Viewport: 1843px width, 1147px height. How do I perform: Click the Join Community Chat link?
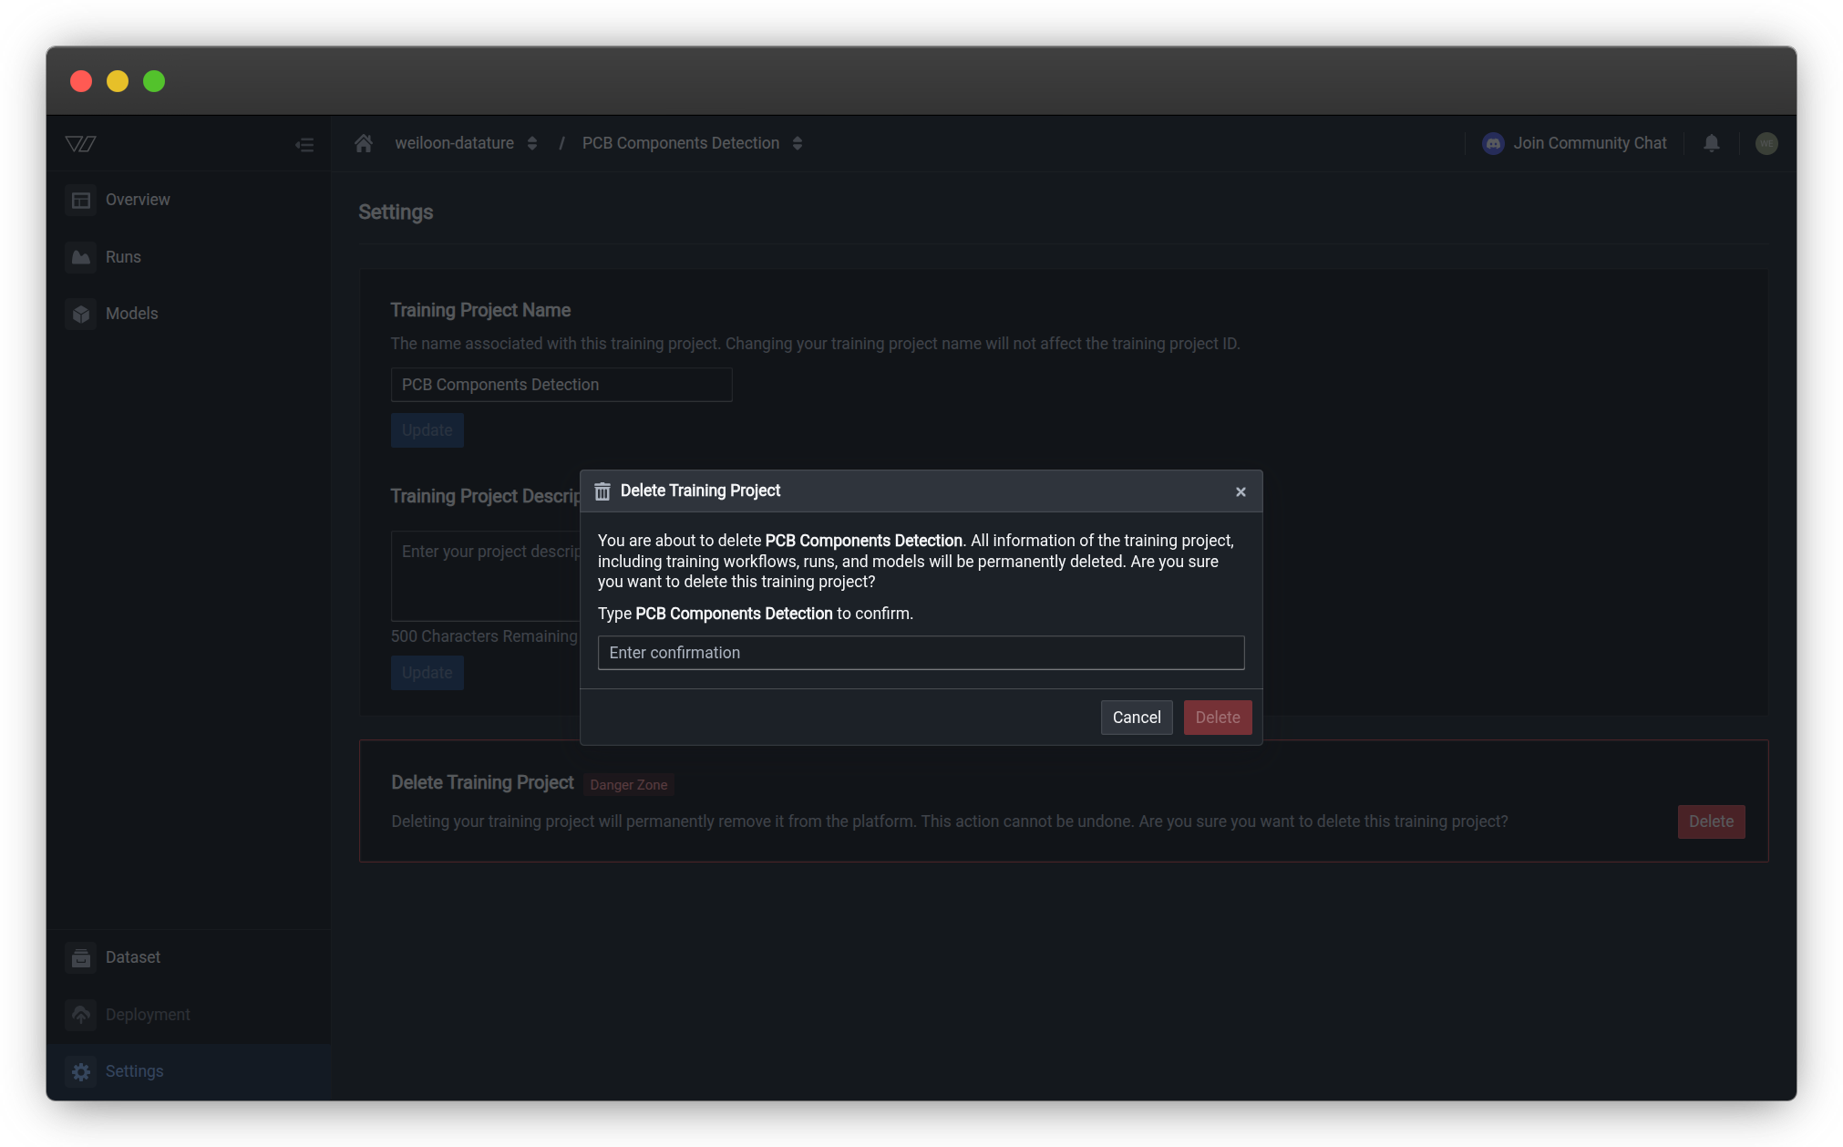pyautogui.click(x=1589, y=143)
